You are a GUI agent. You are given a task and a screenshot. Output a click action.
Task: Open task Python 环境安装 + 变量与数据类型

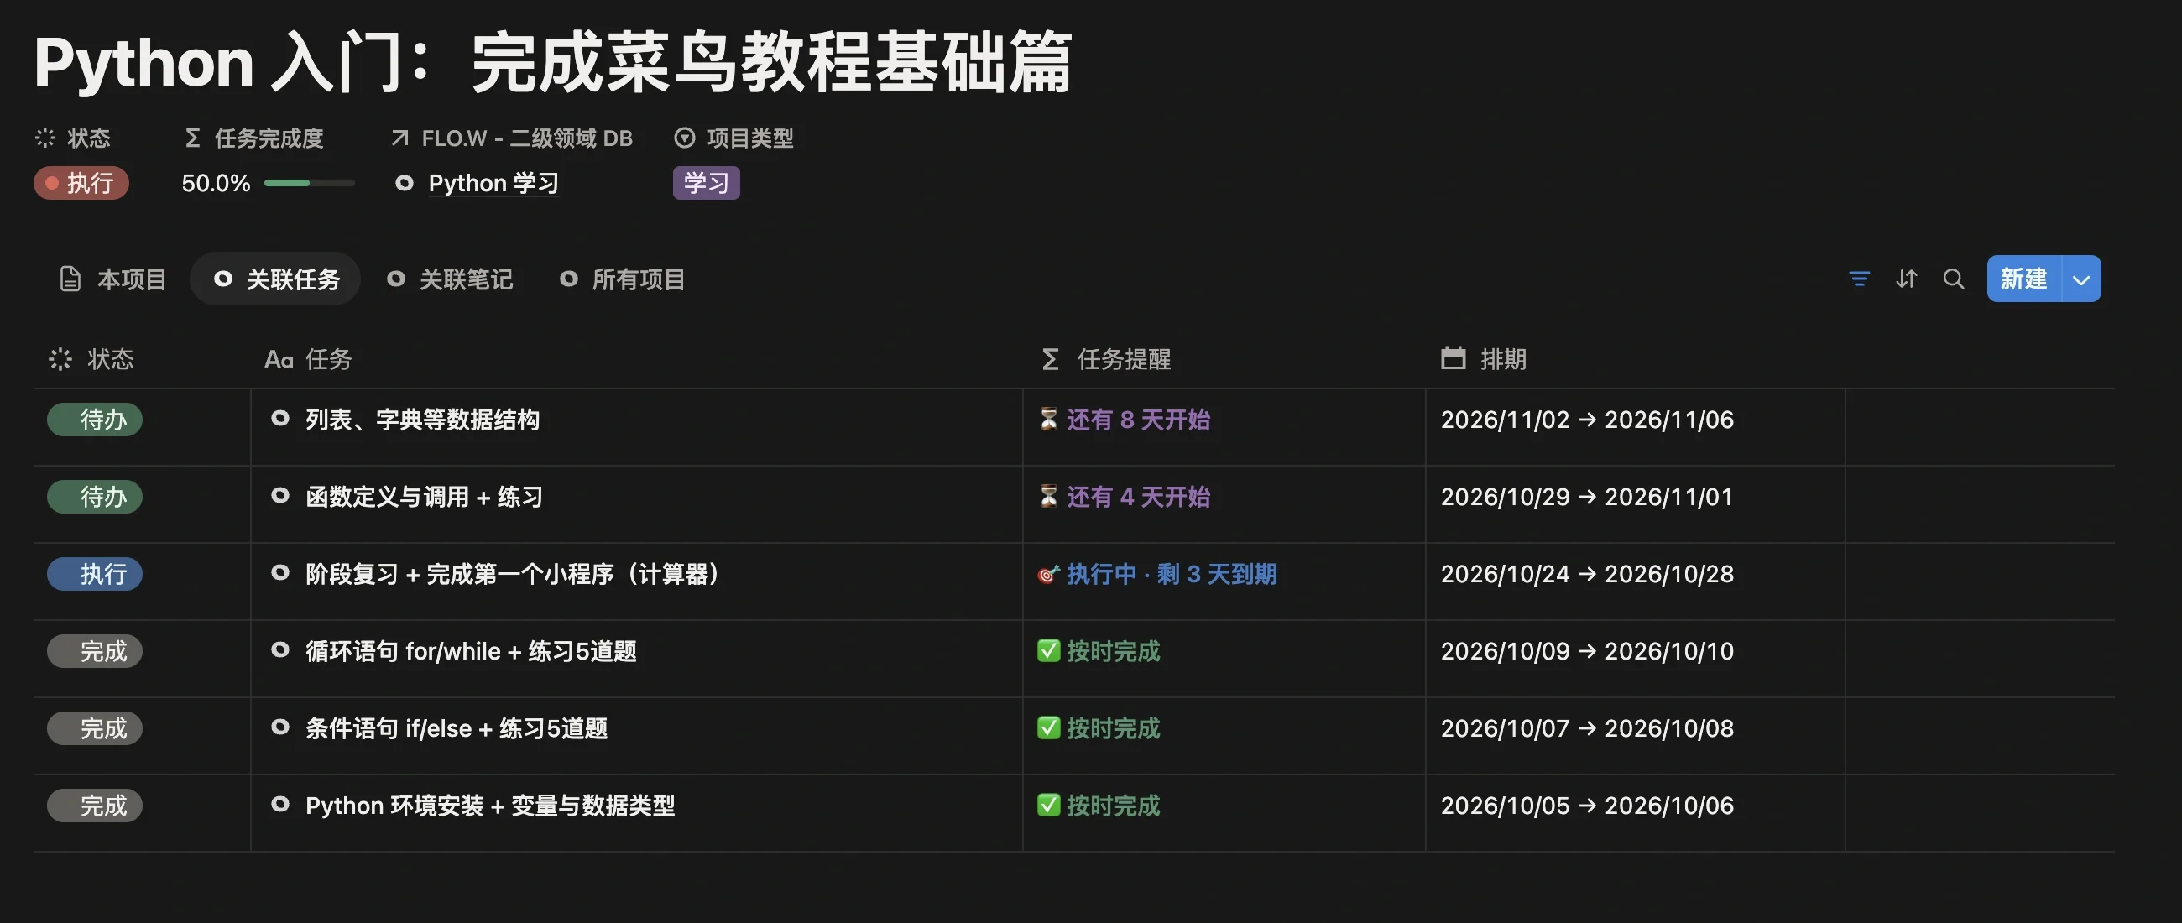[489, 806]
